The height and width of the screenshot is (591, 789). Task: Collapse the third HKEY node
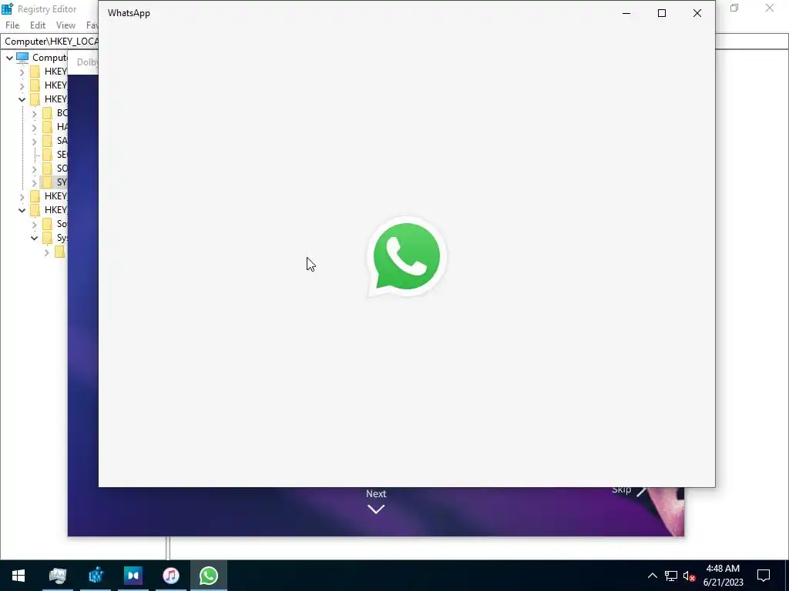(22, 99)
